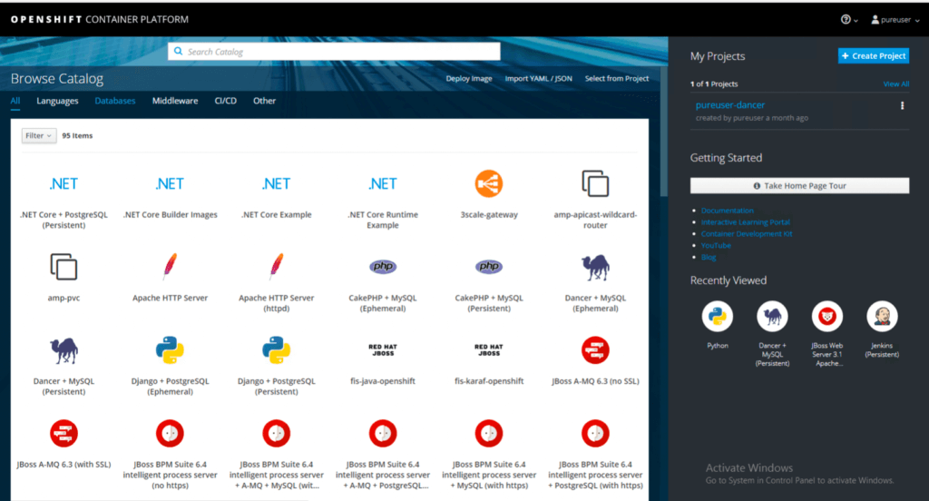929x501 pixels.
Task: Switch to the Middleware tab
Action: tap(175, 101)
